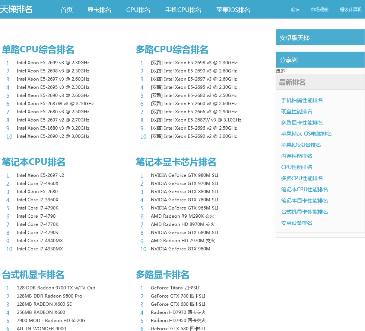The width and height of the screenshot is (365, 331).
Task: Select Intel Xeon E5-2699 v3 @ 2.30GHz
Action: coord(53,63)
